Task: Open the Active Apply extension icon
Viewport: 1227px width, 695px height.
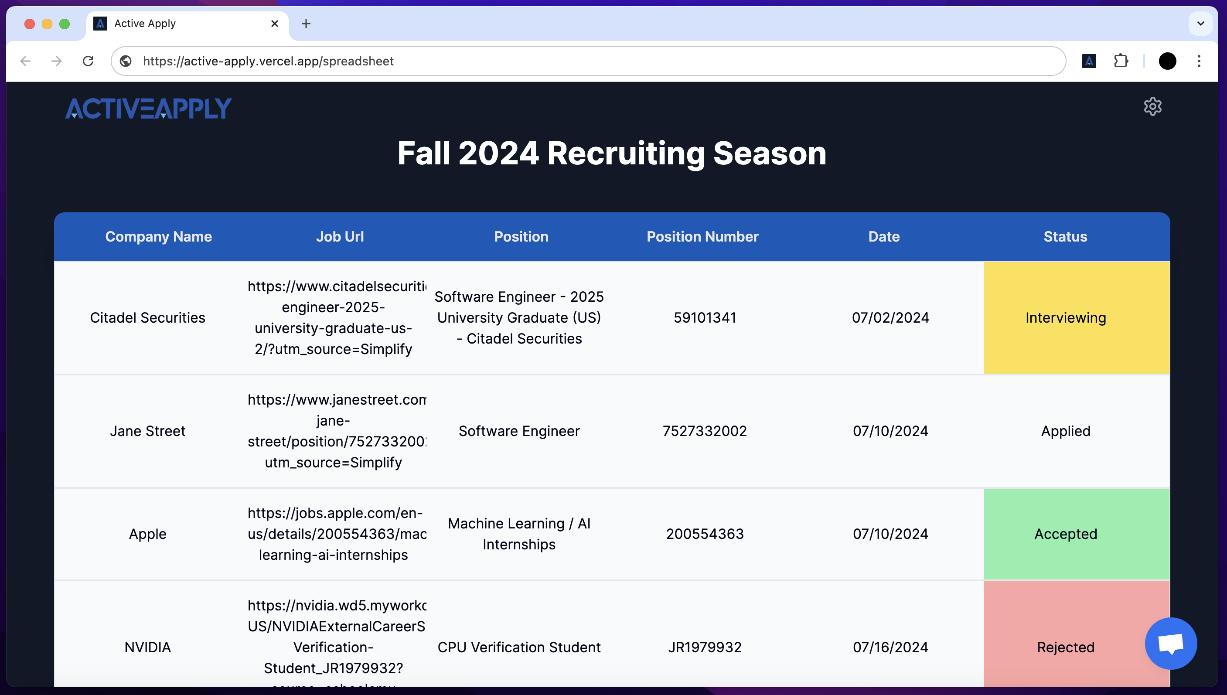Action: pos(1089,61)
